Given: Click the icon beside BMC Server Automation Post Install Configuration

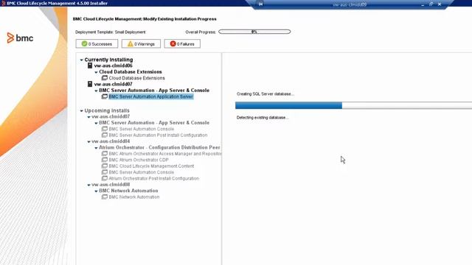Looking at the screenshot, I should click(x=105, y=135).
